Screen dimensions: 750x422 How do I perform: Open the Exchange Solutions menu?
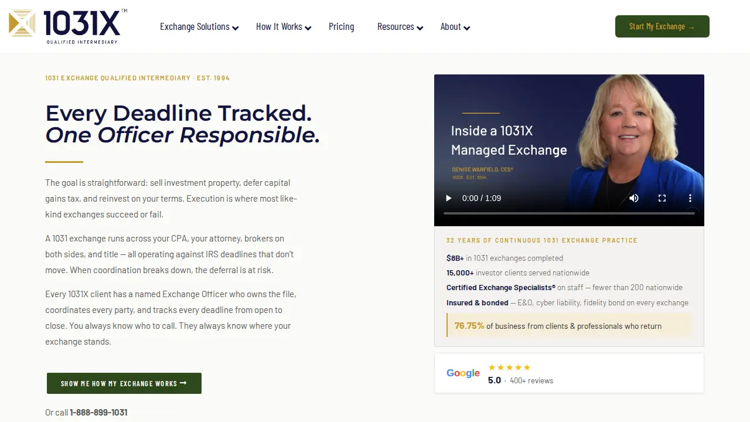point(195,26)
